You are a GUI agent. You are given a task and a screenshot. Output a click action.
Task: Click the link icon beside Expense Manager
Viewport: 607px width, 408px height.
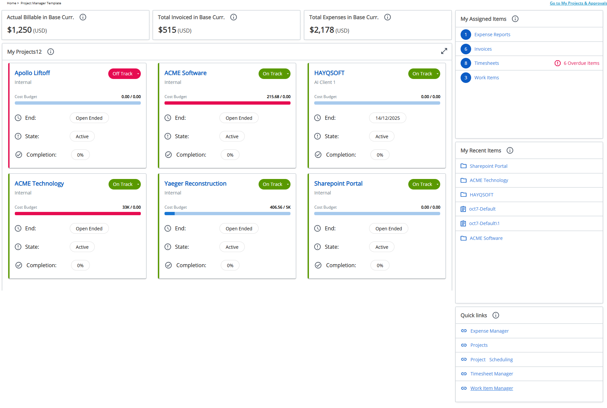click(464, 331)
